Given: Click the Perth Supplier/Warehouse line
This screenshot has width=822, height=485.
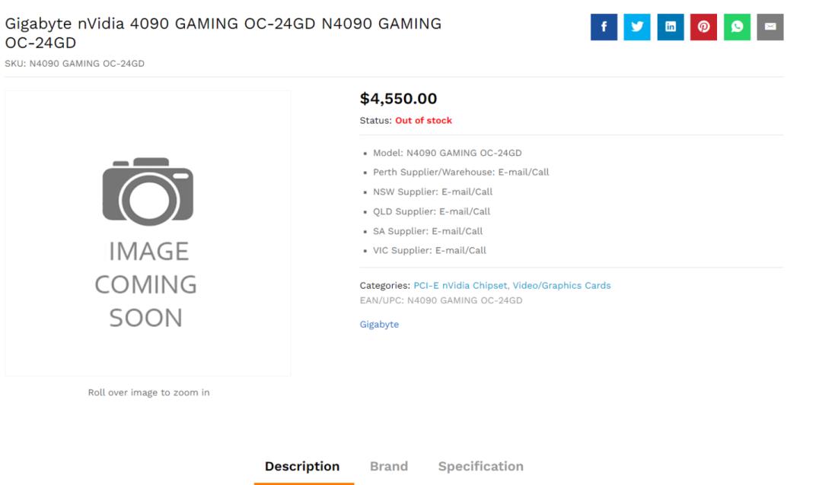Looking at the screenshot, I should [x=460, y=172].
